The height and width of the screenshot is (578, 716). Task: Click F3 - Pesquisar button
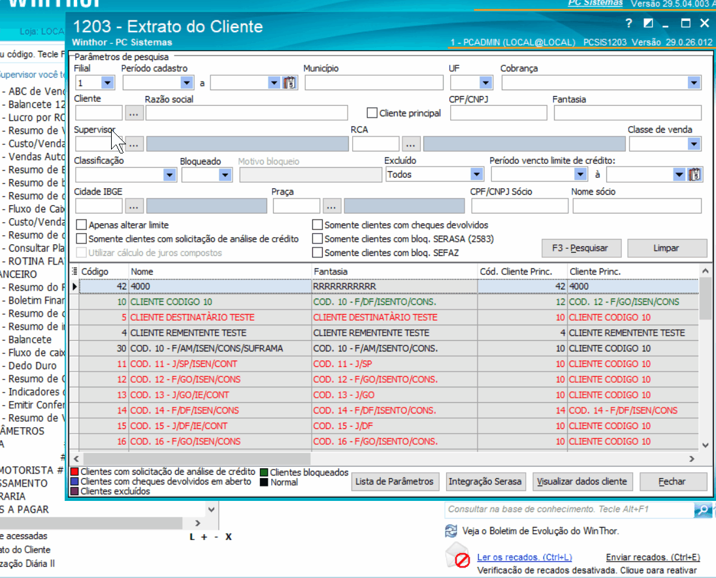click(x=581, y=248)
